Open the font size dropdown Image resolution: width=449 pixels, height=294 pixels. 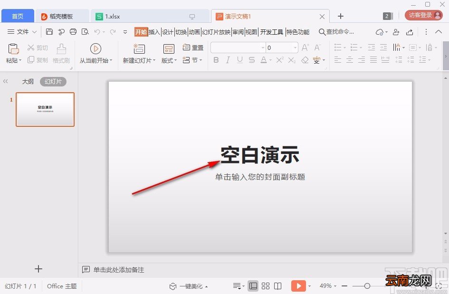coord(295,47)
